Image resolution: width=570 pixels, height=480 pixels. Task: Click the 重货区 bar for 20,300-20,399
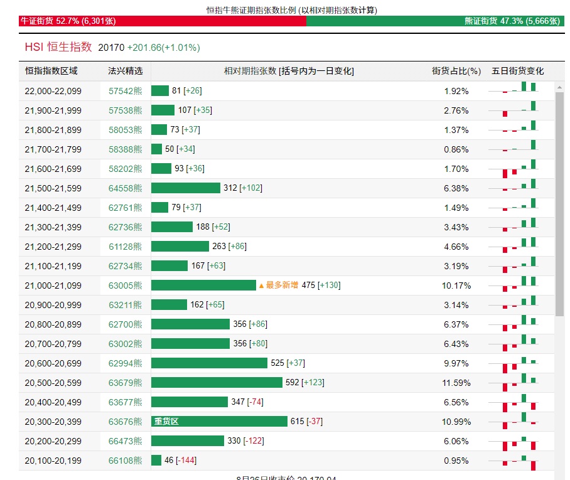tap(219, 422)
